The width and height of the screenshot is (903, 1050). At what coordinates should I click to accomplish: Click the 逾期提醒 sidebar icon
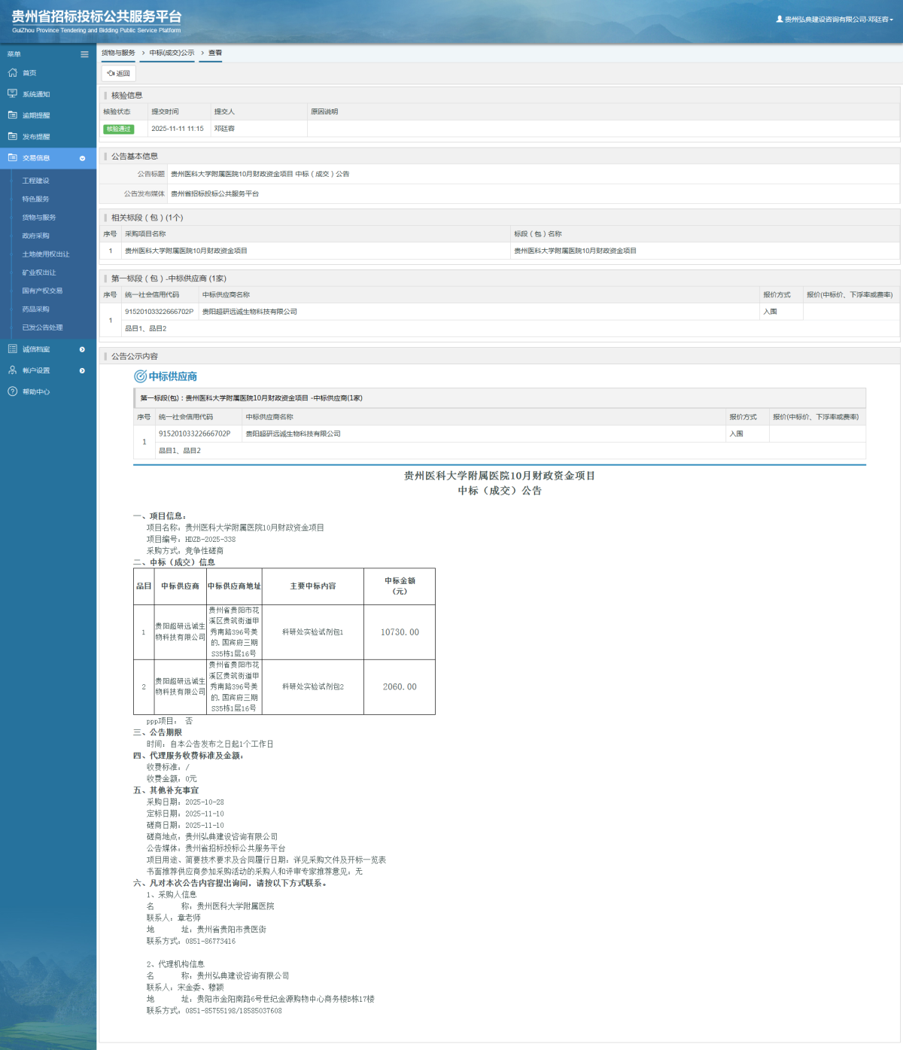12,115
